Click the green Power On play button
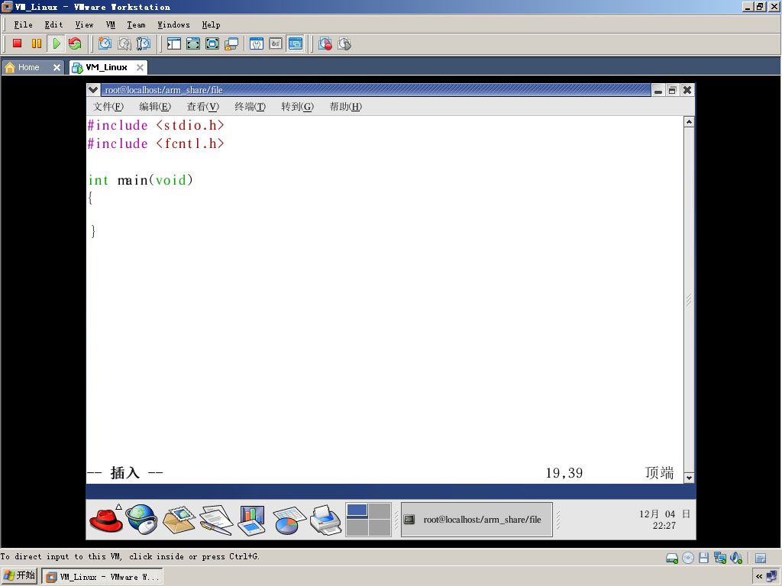This screenshot has height=586, width=782. (56, 43)
